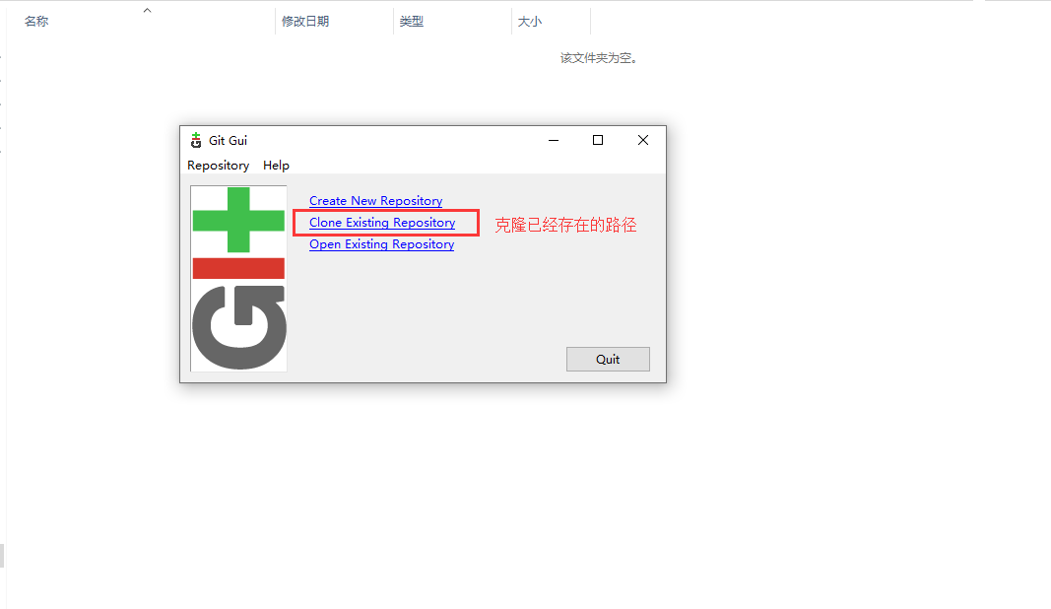This screenshot has width=1051, height=609.
Task: Sort files by 大小 column header
Action: [530, 22]
